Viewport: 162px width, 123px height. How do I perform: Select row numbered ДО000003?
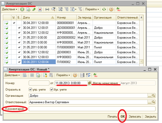click(71, 52)
